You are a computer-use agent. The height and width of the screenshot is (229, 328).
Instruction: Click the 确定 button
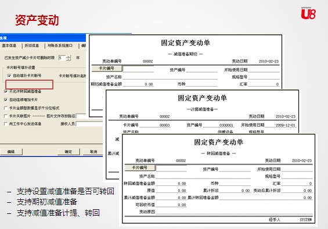pyautogui.click(x=69, y=152)
